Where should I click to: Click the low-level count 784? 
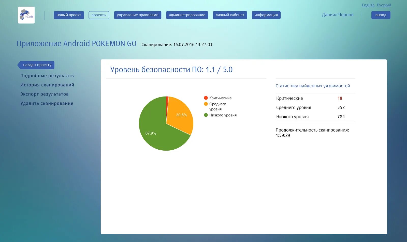tap(341, 117)
